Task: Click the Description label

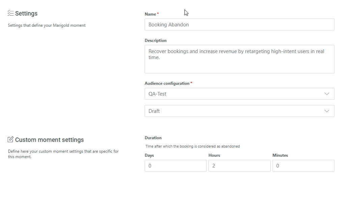Action: coord(155,41)
